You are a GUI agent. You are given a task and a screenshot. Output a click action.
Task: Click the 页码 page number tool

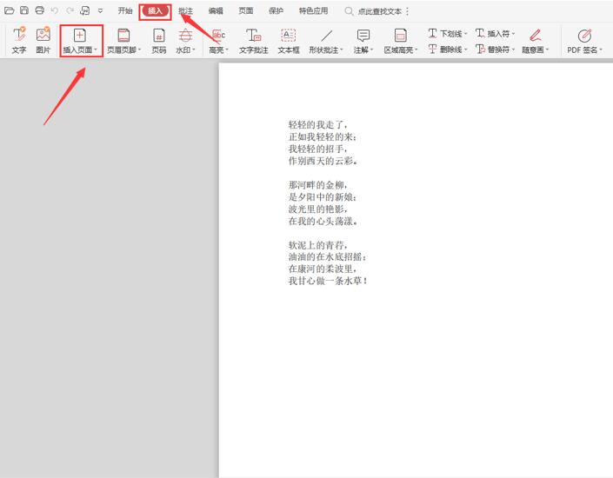(159, 41)
